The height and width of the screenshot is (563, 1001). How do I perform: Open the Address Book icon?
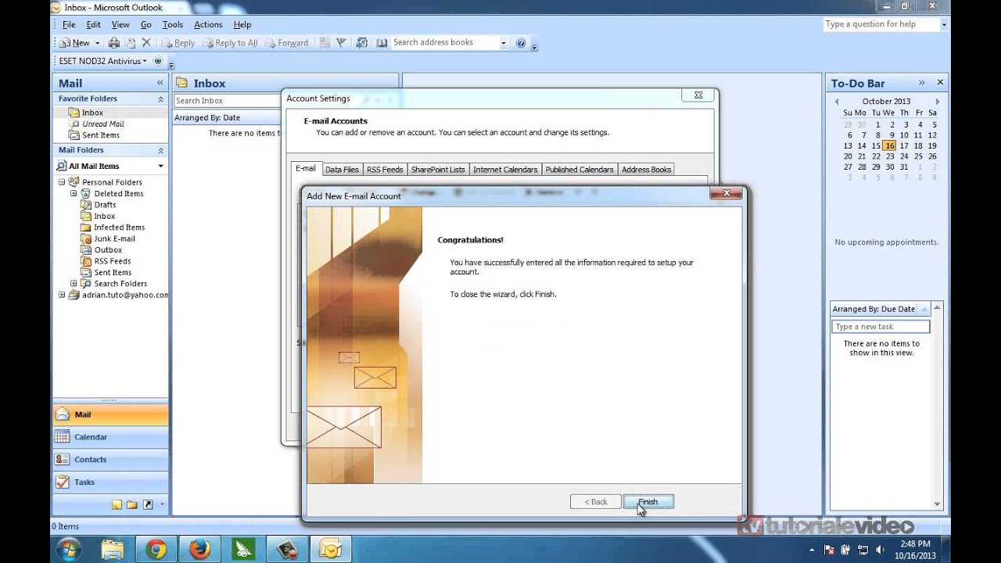[382, 43]
